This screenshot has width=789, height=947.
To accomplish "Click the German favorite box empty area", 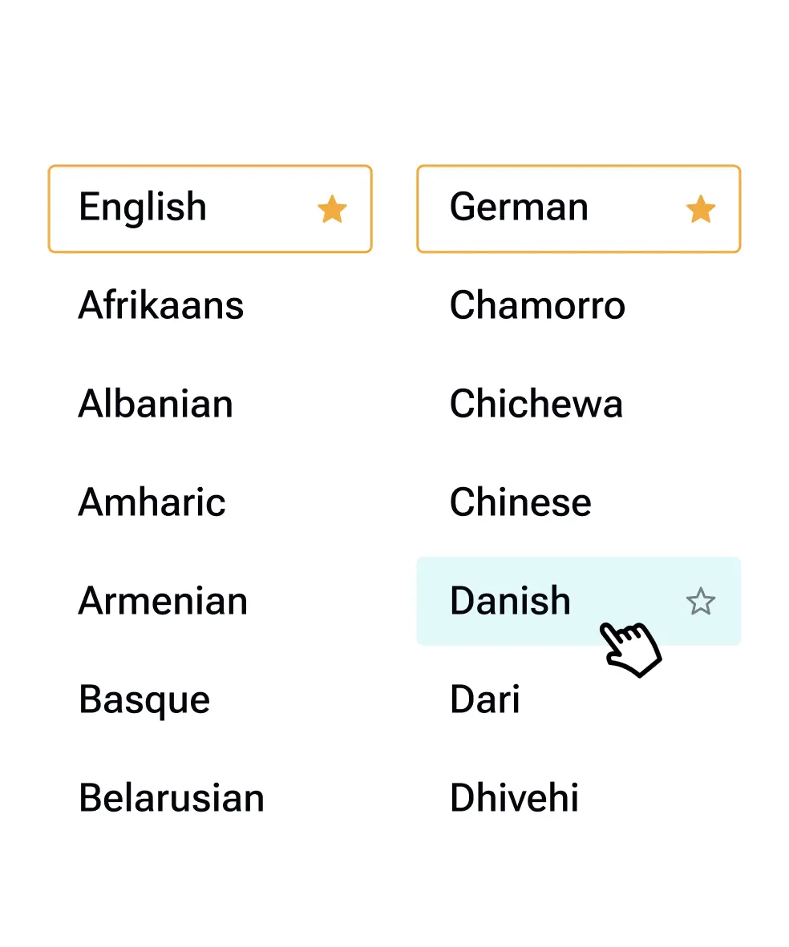I will [633, 210].
